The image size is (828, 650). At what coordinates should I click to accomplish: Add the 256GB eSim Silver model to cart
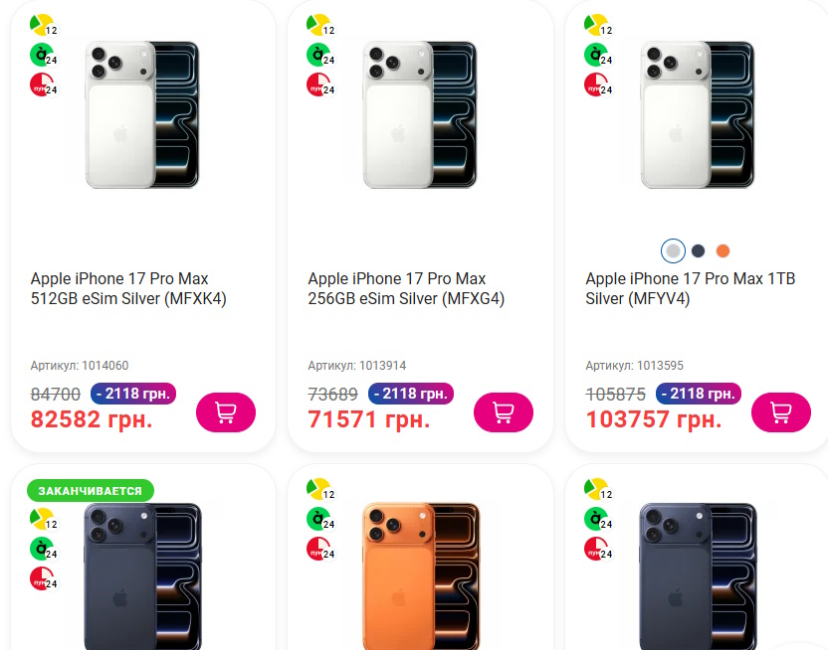click(504, 412)
